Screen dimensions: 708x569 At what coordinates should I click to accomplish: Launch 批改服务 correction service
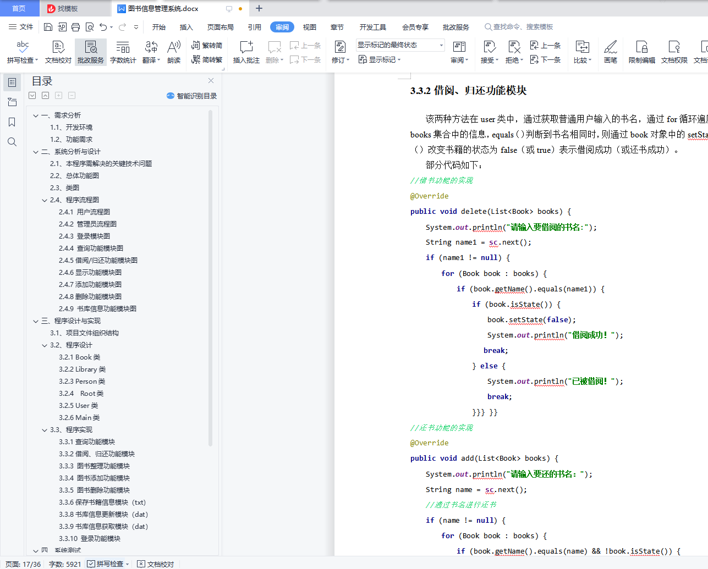pos(91,52)
